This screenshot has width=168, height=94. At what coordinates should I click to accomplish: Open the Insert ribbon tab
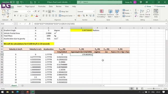click(x=19, y=6)
